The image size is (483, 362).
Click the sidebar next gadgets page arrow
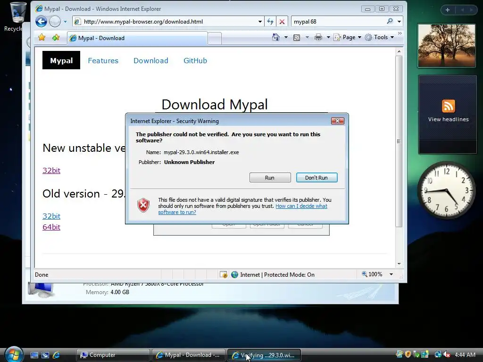[x=471, y=10]
